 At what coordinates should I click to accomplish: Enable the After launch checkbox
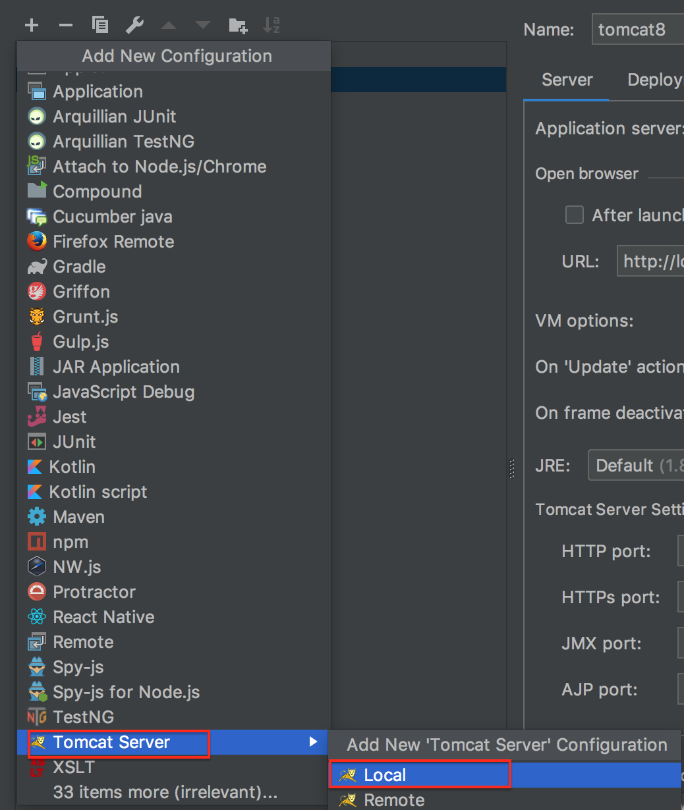tap(575, 215)
